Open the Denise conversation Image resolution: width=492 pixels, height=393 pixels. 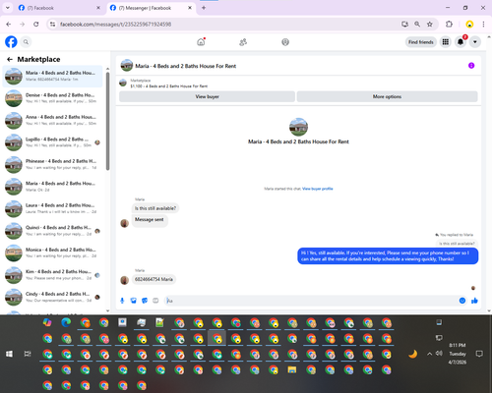52,98
